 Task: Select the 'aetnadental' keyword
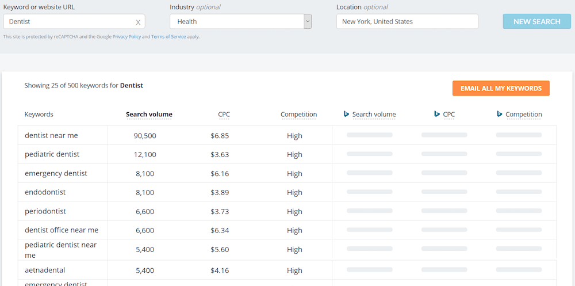pos(45,270)
